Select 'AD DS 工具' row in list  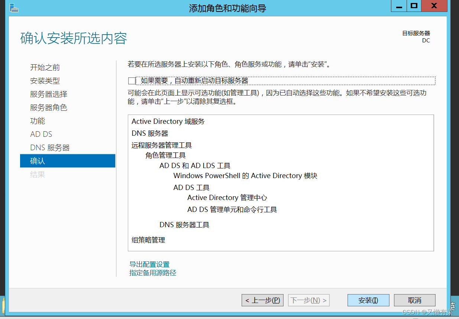pos(191,187)
